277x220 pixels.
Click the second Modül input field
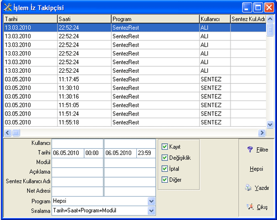coord(130,163)
